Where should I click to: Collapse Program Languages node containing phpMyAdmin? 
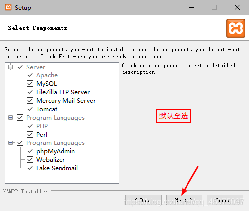10,143
